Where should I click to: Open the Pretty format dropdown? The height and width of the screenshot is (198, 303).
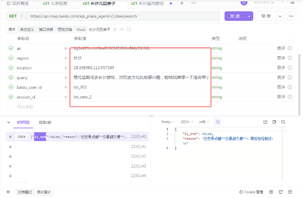[168, 122]
